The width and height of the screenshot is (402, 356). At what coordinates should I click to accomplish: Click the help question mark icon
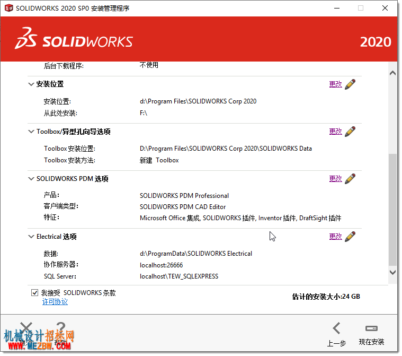[61, 328]
